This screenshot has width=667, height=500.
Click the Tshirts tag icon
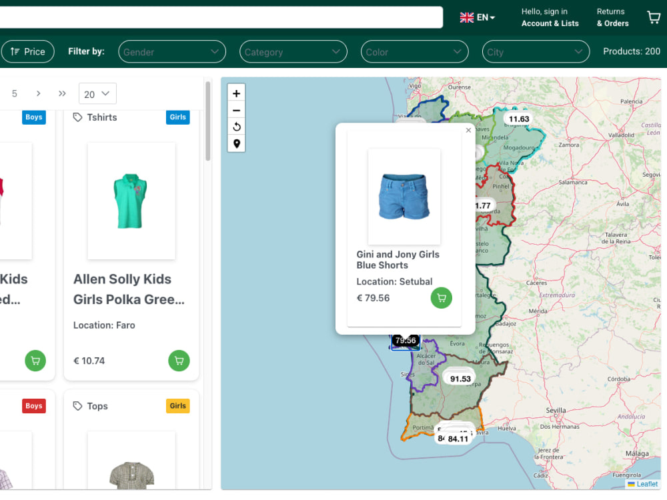tap(77, 117)
